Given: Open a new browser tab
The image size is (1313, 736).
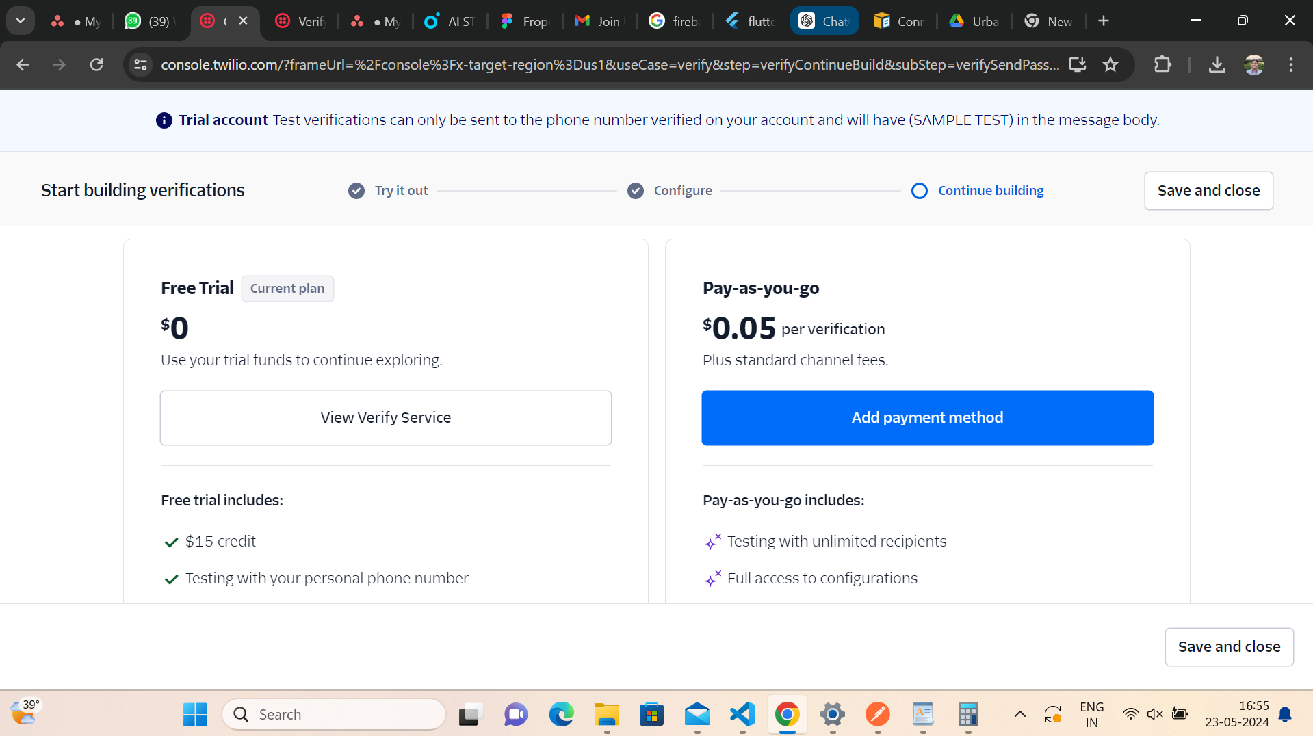Looking at the screenshot, I should 1104,21.
